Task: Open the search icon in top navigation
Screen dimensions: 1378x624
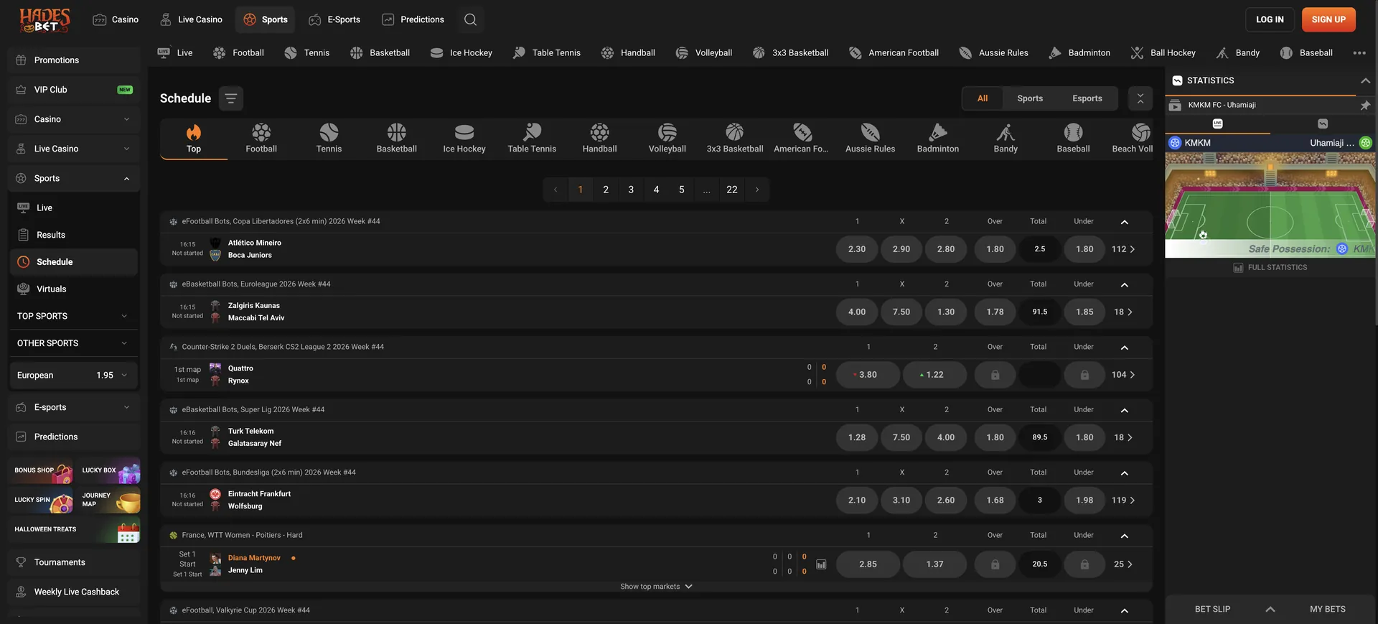Action: point(470,19)
